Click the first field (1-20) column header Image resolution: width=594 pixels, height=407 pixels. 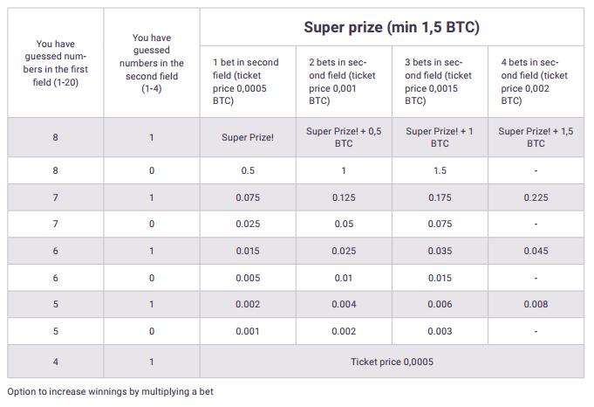tap(56, 63)
